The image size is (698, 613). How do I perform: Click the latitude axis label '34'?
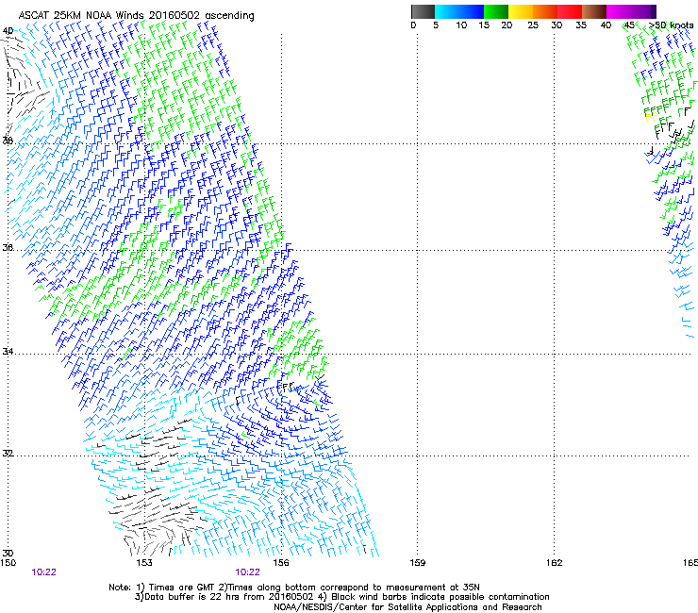point(8,352)
